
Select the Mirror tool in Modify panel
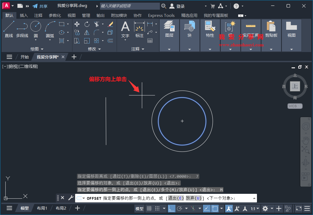87,32
